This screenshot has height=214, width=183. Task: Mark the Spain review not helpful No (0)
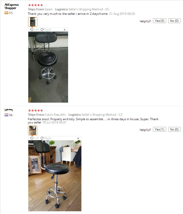174,21
